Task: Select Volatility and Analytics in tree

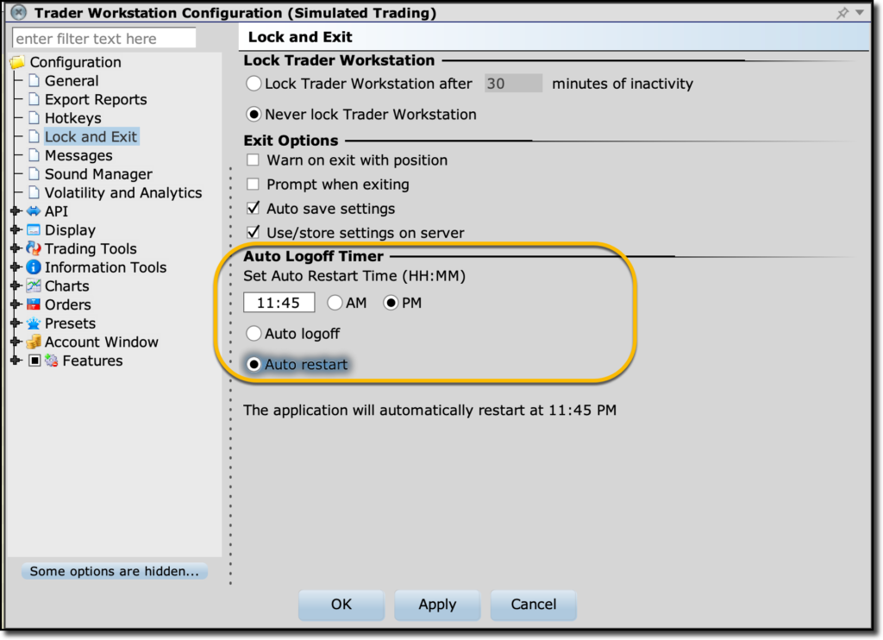Action: [122, 193]
